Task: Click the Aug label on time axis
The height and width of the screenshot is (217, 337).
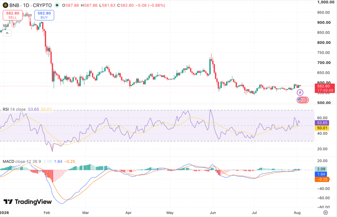Action: (x=297, y=213)
